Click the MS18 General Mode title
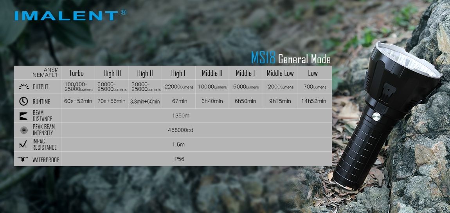This screenshot has height=213, width=450. (290, 59)
